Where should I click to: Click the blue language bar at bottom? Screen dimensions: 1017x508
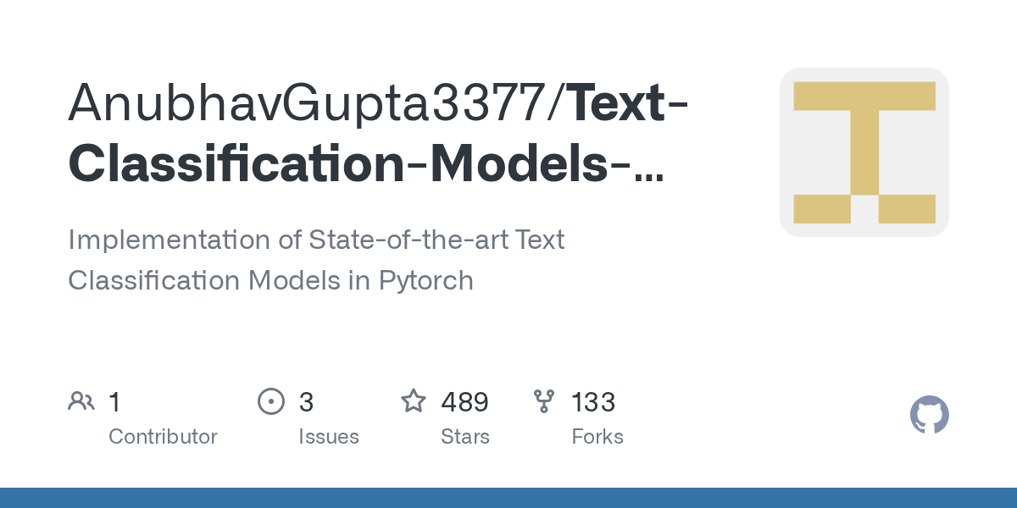[x=508, y=498]
